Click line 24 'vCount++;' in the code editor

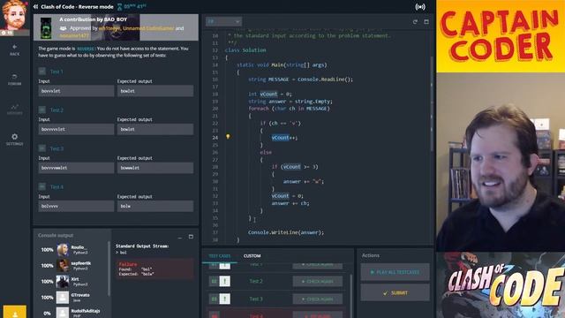pos(284,138)
